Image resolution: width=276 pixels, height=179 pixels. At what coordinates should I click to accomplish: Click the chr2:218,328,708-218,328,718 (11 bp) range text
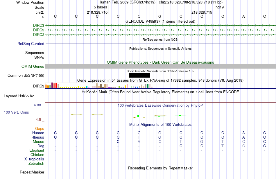(191, 2)
